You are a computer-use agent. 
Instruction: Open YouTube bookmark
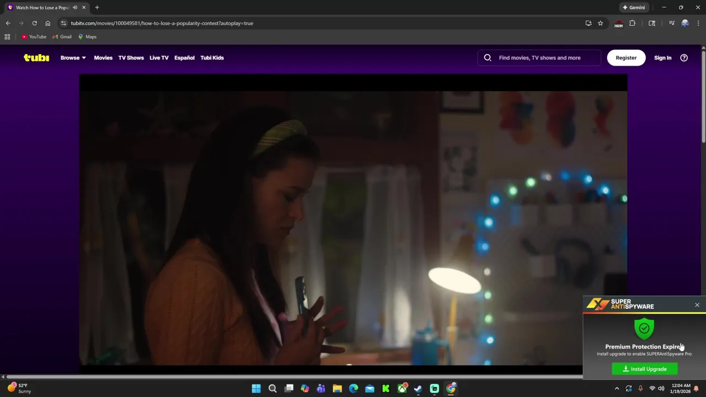tap(34, 37)
